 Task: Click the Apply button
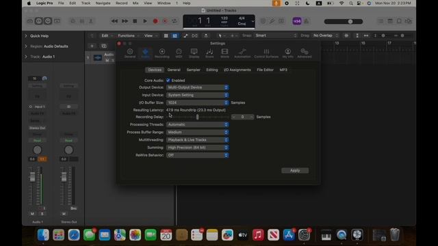(x=295, y=170)
